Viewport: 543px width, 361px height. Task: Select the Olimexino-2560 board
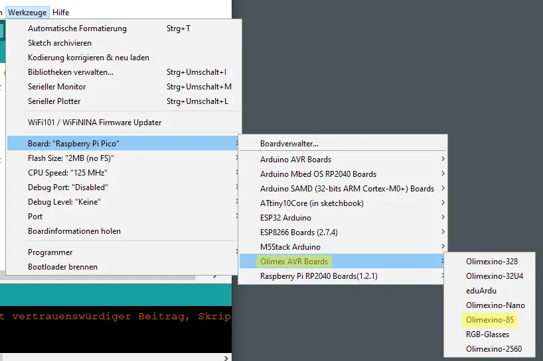tap(494, 349)
